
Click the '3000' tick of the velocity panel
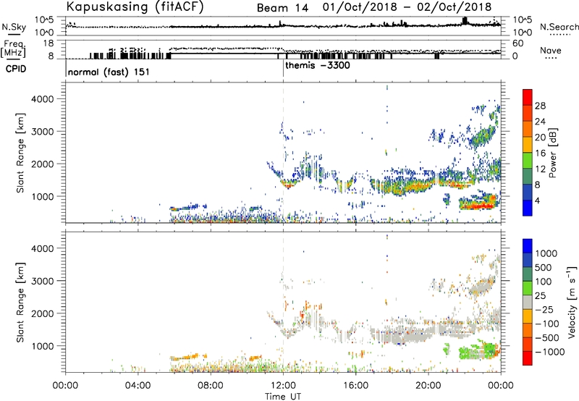point(43,281)
